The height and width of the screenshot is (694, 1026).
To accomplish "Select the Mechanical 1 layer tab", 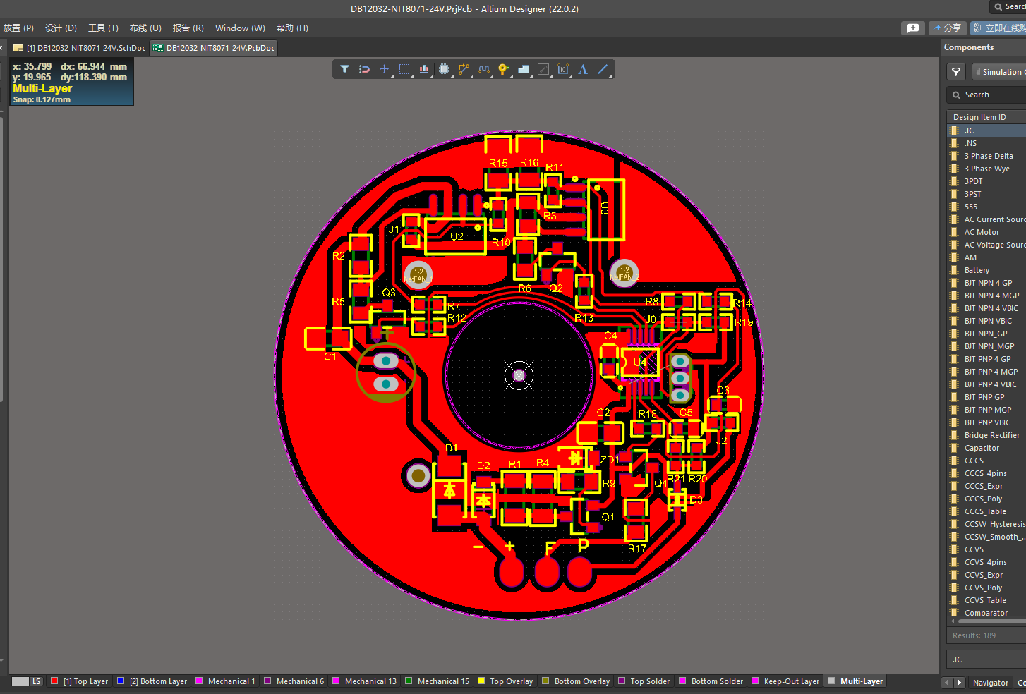I will 225,681.
